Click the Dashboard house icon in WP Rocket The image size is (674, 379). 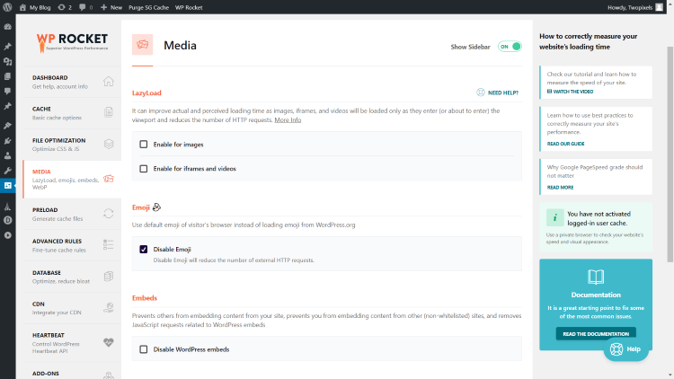109,81
